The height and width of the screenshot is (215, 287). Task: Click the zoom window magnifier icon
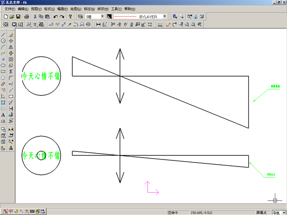click(x=187, y=24)
